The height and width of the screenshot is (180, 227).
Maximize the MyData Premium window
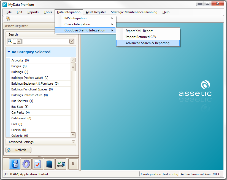[207, 4]
